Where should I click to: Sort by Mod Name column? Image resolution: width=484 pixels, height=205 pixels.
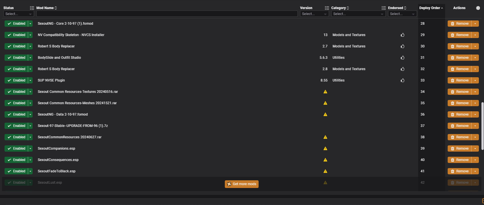click(x=47, y=8)
